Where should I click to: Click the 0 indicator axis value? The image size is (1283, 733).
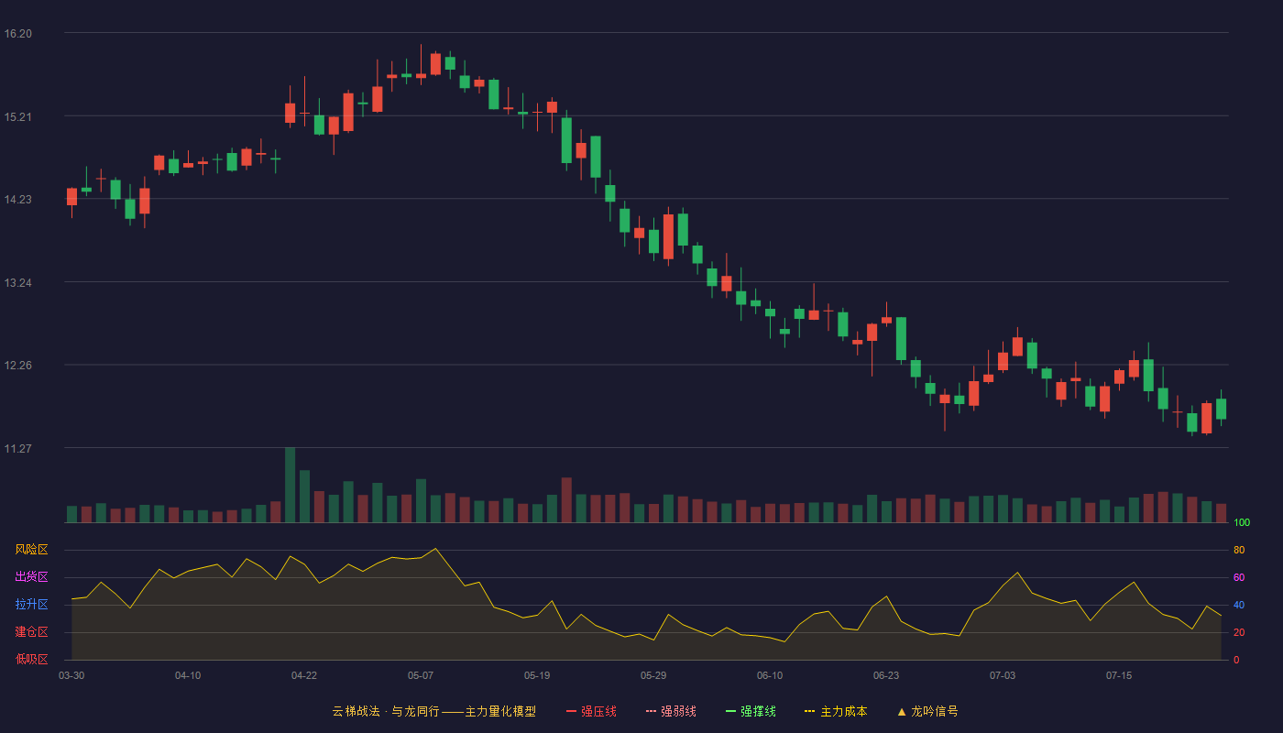[1236, 661]
